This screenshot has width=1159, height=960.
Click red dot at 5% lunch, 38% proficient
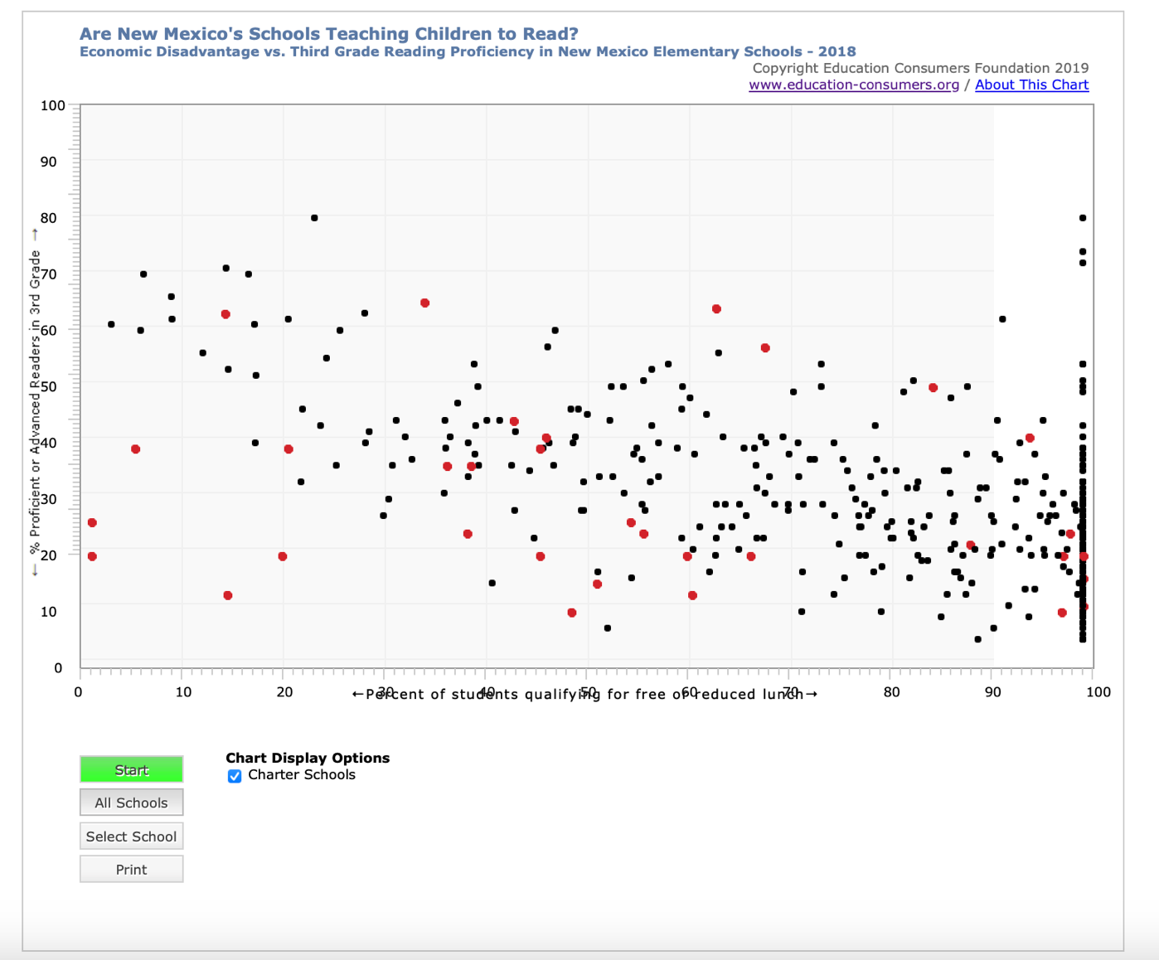pyautogui.click(x=136, y=449)
